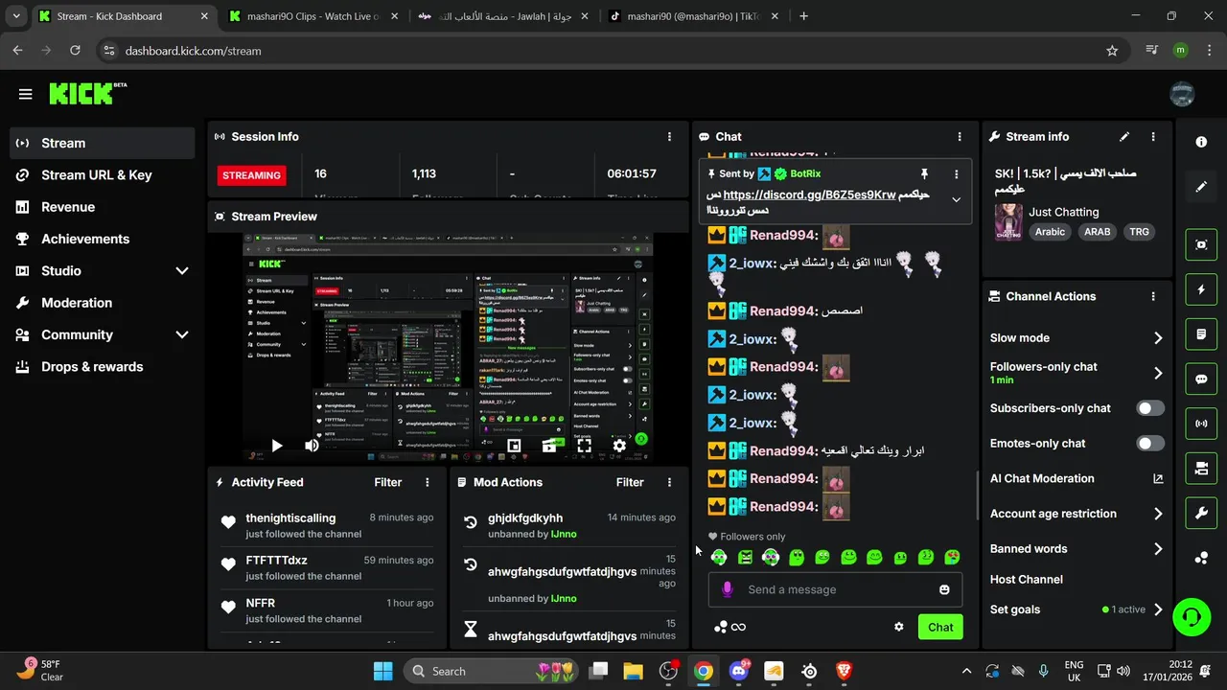Expand the pinned message chevron
Screen dimensions: 1227x690
(x=956, y=199)
